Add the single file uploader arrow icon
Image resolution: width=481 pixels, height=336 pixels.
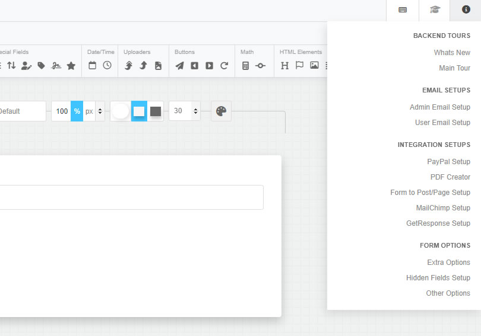(143, 66)
